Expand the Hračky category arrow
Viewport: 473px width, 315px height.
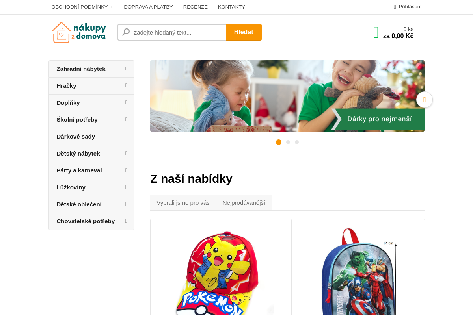tap(126, 85)
